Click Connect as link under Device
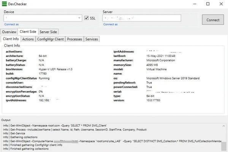228x152 pixels. pyautogui.click(x=11, y=24)
